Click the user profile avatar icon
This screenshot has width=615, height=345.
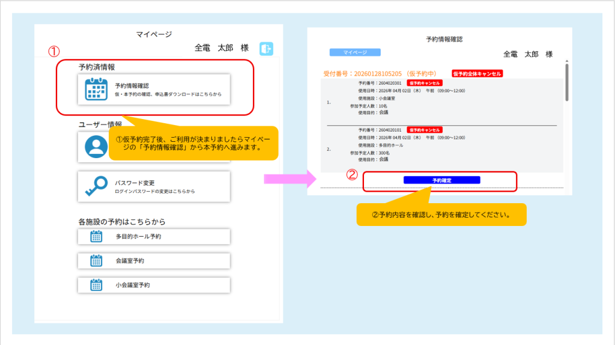click(x=96, y=147)
